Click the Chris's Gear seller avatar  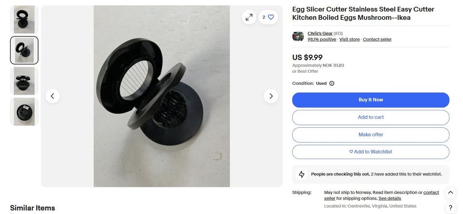298,36
